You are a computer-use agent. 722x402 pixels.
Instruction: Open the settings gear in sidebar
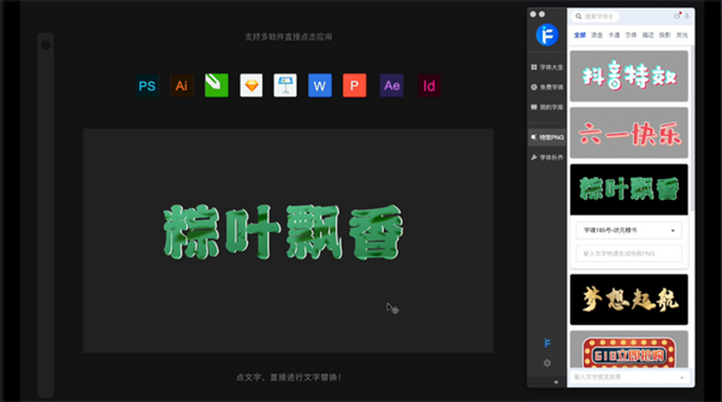547,363
